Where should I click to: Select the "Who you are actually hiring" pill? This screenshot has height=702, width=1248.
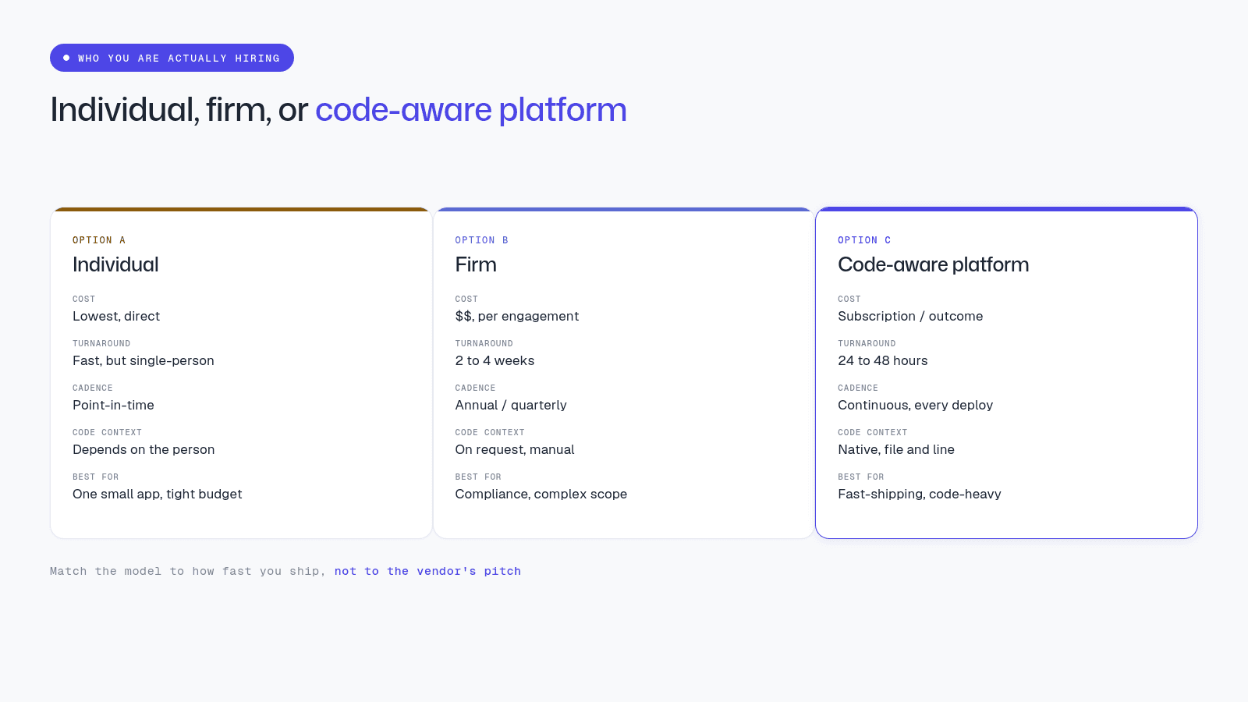172,58
